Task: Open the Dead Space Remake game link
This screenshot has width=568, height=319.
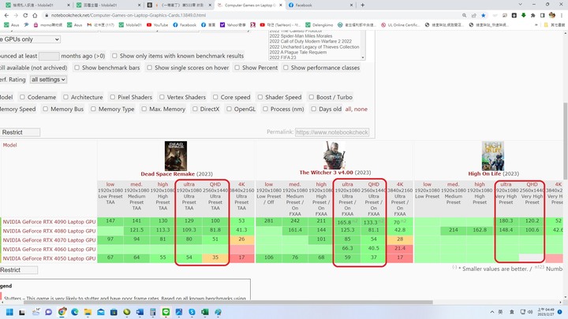Action: 168,174
